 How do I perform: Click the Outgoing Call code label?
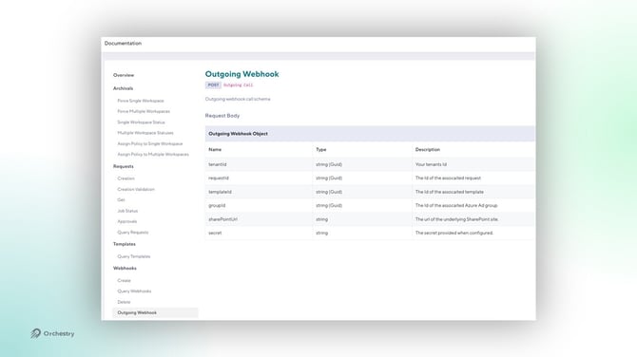coord(238,85)
